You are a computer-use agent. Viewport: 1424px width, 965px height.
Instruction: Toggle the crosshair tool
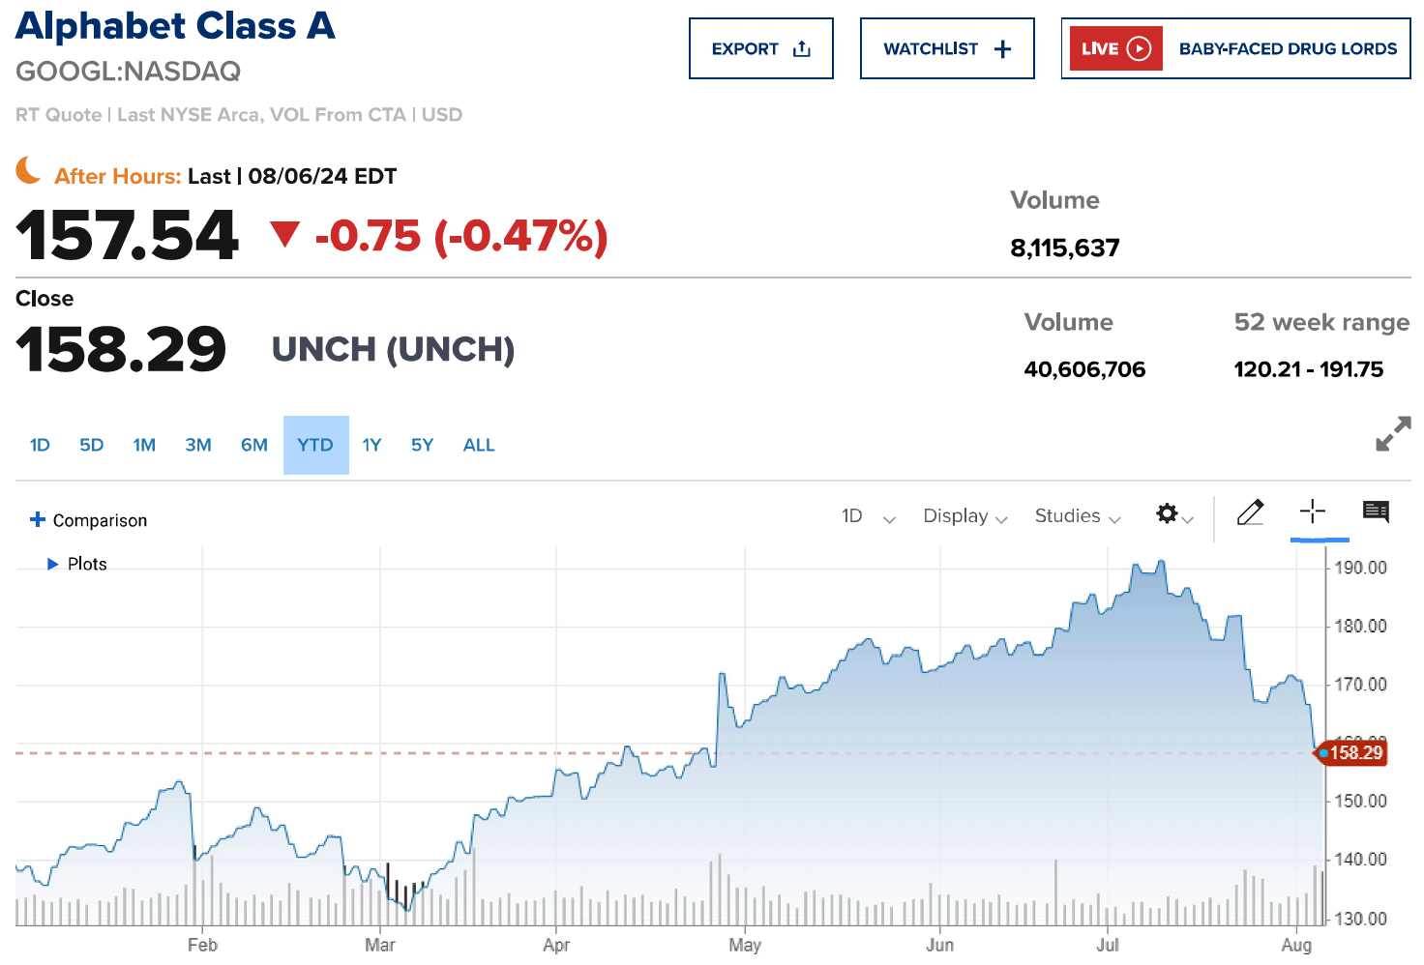click(x=1313, y=512)
